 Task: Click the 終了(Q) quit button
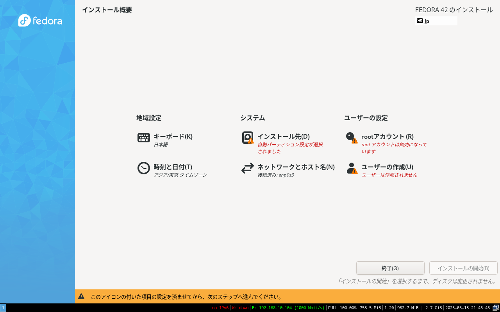[x=390, y=268]
